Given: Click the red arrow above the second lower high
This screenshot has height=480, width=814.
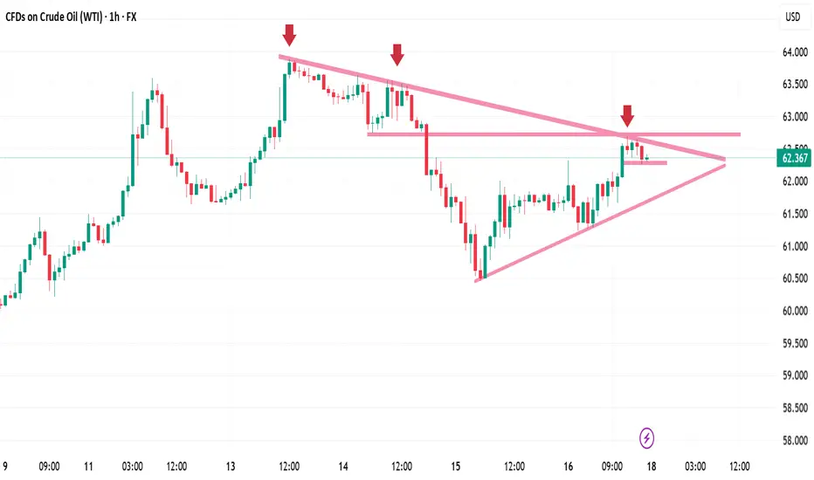Looking at the screenshot, I should pyautogui.click(x=397, y=54).
